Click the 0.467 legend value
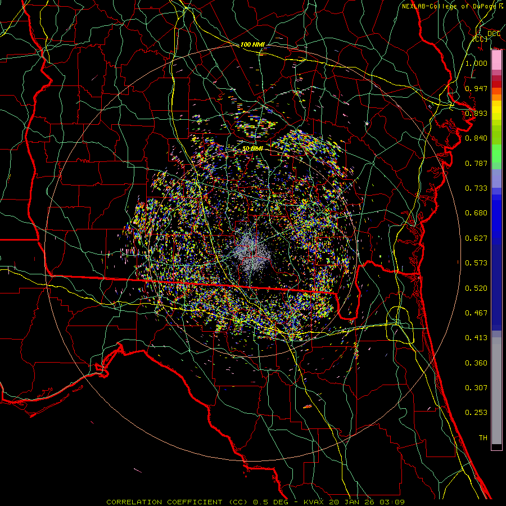This screenshot has height=506, width=506. [x=476, y=313]
